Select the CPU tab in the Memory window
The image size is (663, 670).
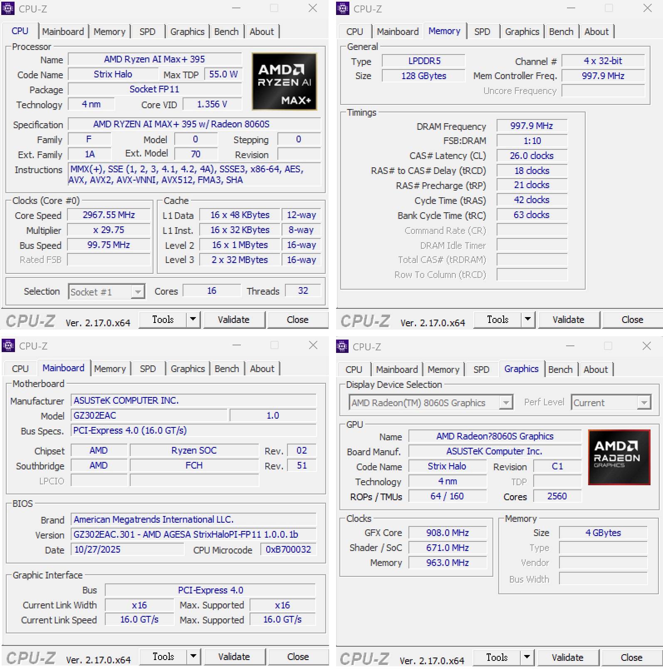355,32
